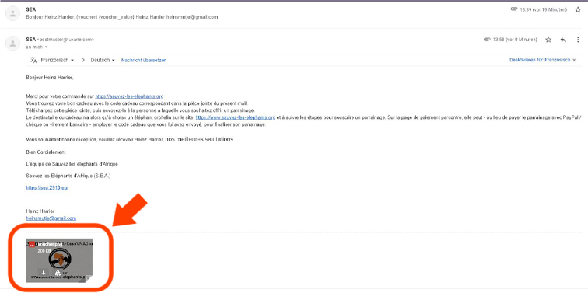Screen dimensions: 588x293
Task: Click 'Sauvez les Eléphants d'Afrique (S.E.A.)' line
Action: [68, 176]
